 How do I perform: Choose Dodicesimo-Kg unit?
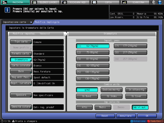pos(112,90)
